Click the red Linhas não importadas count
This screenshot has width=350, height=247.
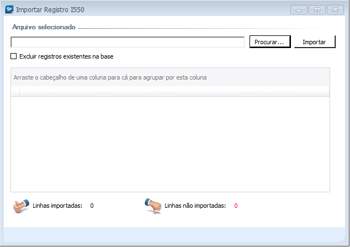[236, 206]
